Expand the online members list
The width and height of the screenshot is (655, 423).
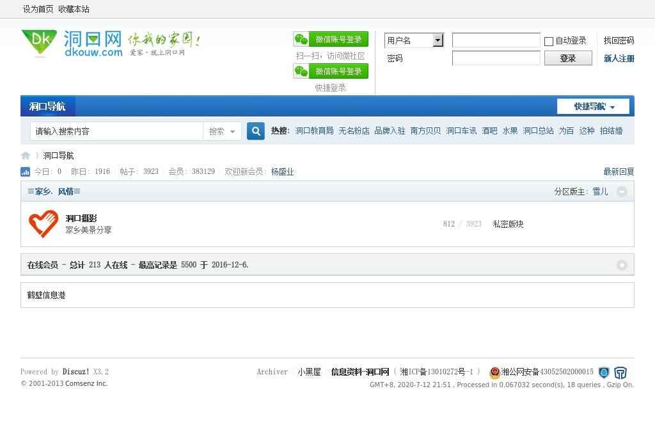pos(622,265)
